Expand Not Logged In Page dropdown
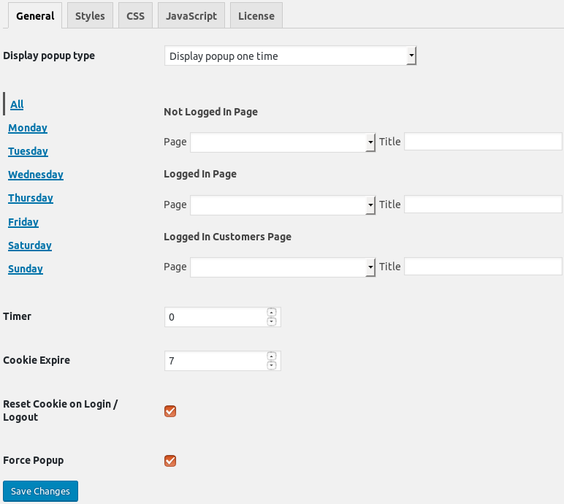The width and height of the screenshot is (564, 504). tap(283, 142)
